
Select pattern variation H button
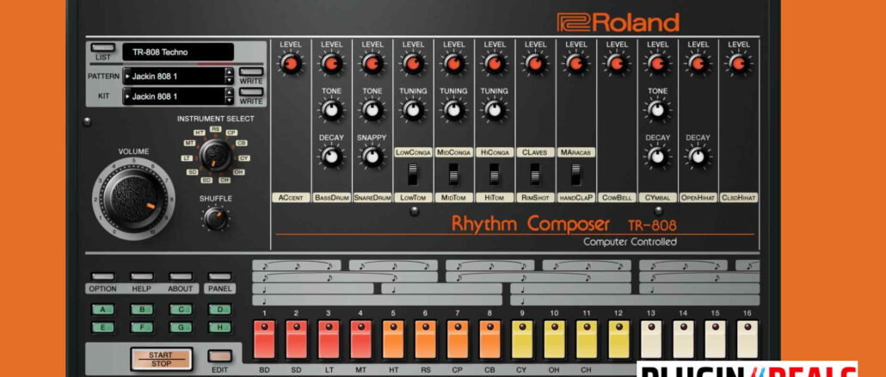pyautogui.click(x=220, y=327)
